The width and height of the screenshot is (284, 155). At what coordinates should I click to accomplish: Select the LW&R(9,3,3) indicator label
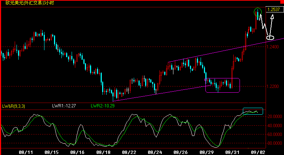pos(14,106)
